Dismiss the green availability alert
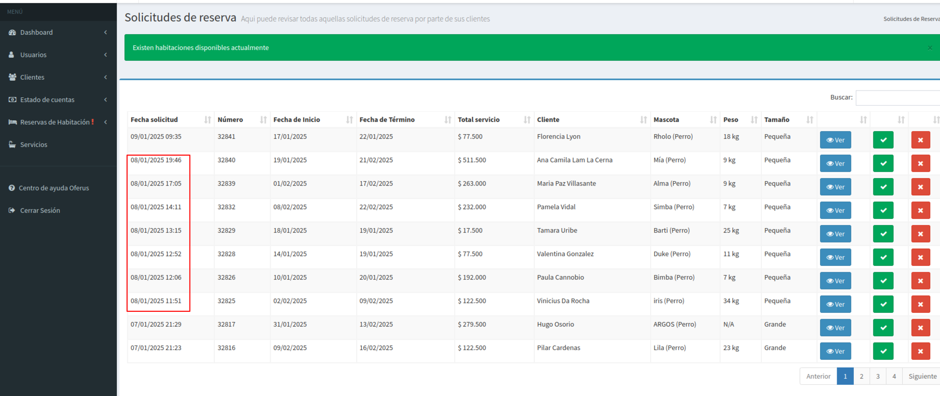 [x=930, y=48]
